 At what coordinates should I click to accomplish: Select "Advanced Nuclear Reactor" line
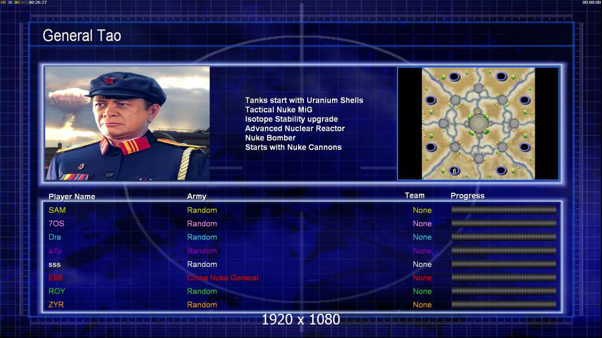(x=295, y=128)
